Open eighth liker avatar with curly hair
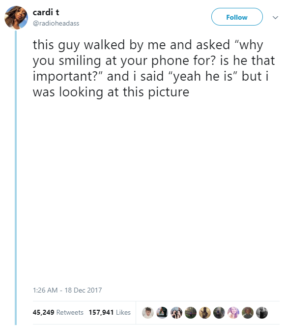Screen dimensions: 285x326 click(x=248, y=313)
